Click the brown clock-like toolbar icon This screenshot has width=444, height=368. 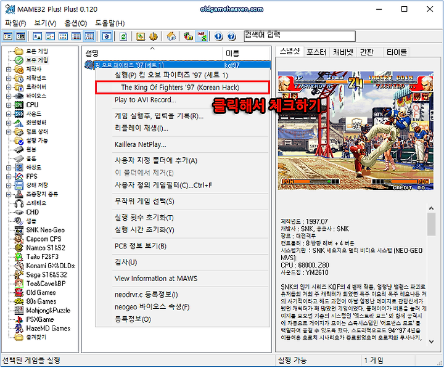pos(154,36)
